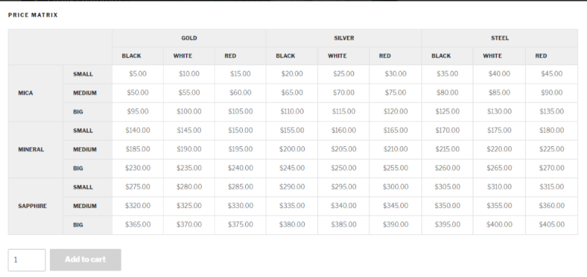Click the MEDIUM label in MINERAL rows
Image resolution: width=587 pixels, height=277 pixels.
(x=88, y=150)
